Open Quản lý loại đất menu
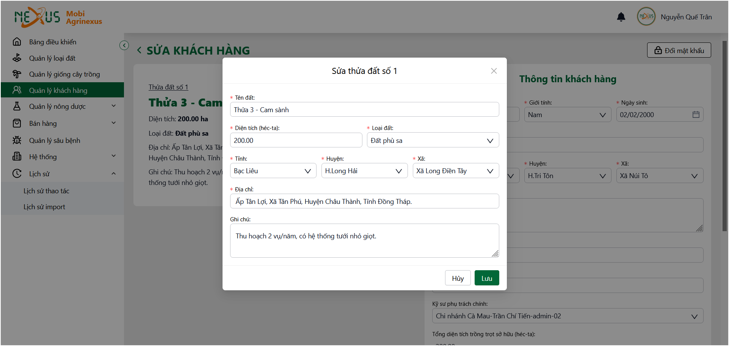 point(62,58)
